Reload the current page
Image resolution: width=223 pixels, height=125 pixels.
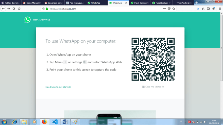click(14, 9)
